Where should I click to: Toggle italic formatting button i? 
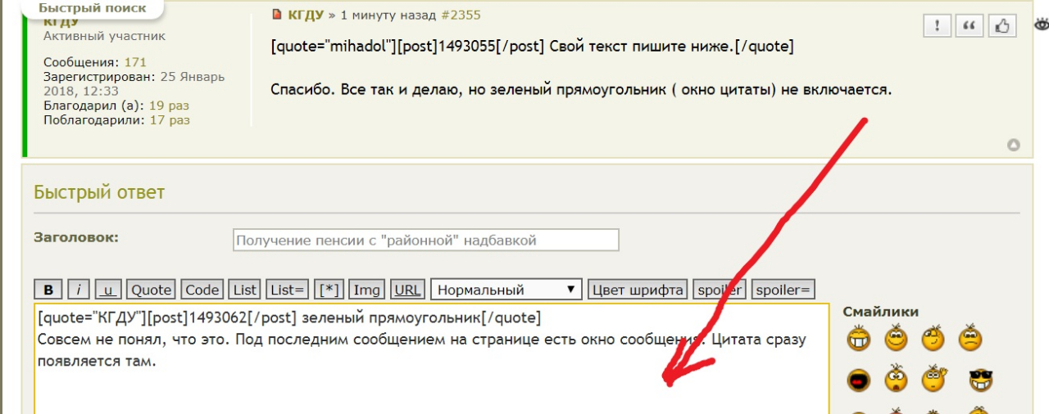click(x=79, y=290)
